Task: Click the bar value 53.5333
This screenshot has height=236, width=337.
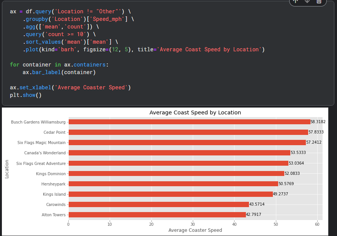Action: pos(298,152)
